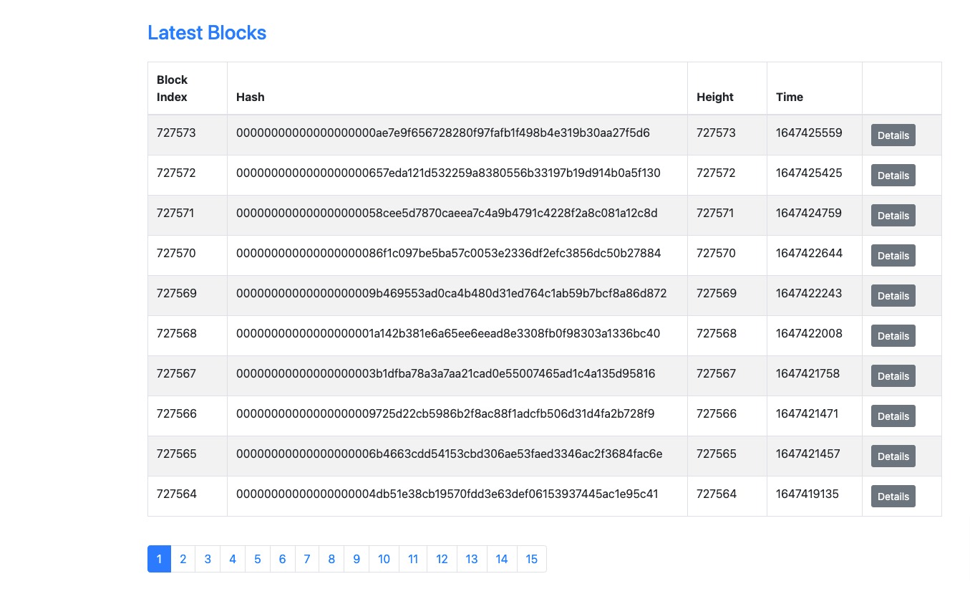Open Details for block 727565
The width and height of the screenshot is (970, 594).
pyautogui.click(x=893, y=456)
